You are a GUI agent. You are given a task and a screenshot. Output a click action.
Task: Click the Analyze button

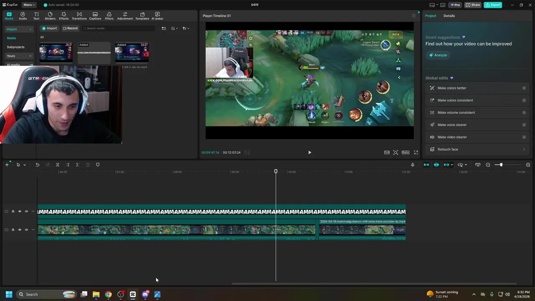click(438, 55)
